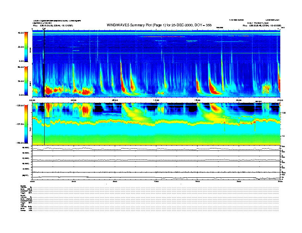Click the RAD2 color scale bar
The height and width of the screenshot is (233, 302).
coord(26,47)
